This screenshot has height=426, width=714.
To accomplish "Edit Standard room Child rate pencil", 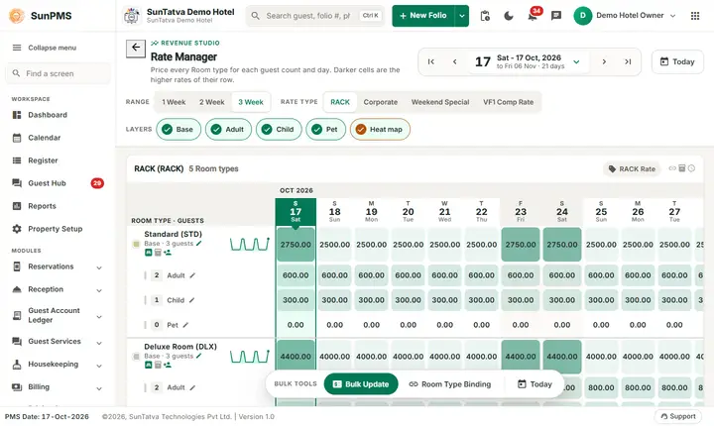I will [x=192, y=300].
